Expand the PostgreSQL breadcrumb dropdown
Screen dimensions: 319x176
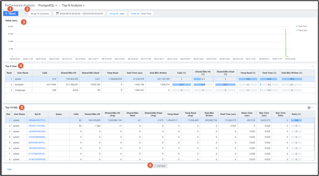(x=48, y=5)
